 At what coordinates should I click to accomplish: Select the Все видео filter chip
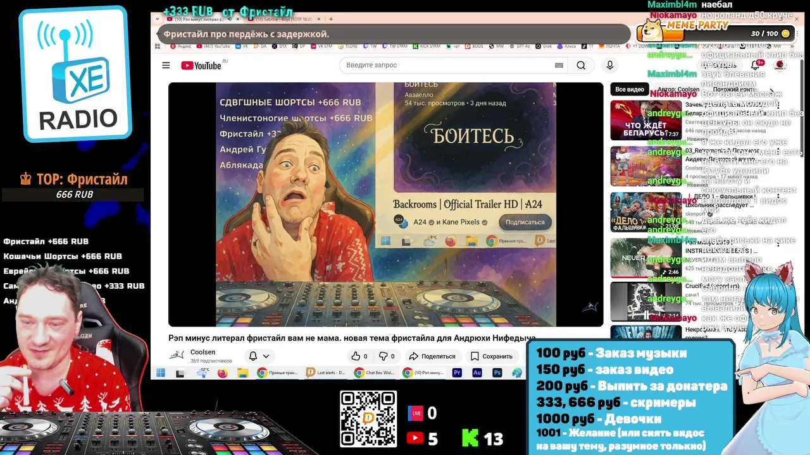[630, 90]
